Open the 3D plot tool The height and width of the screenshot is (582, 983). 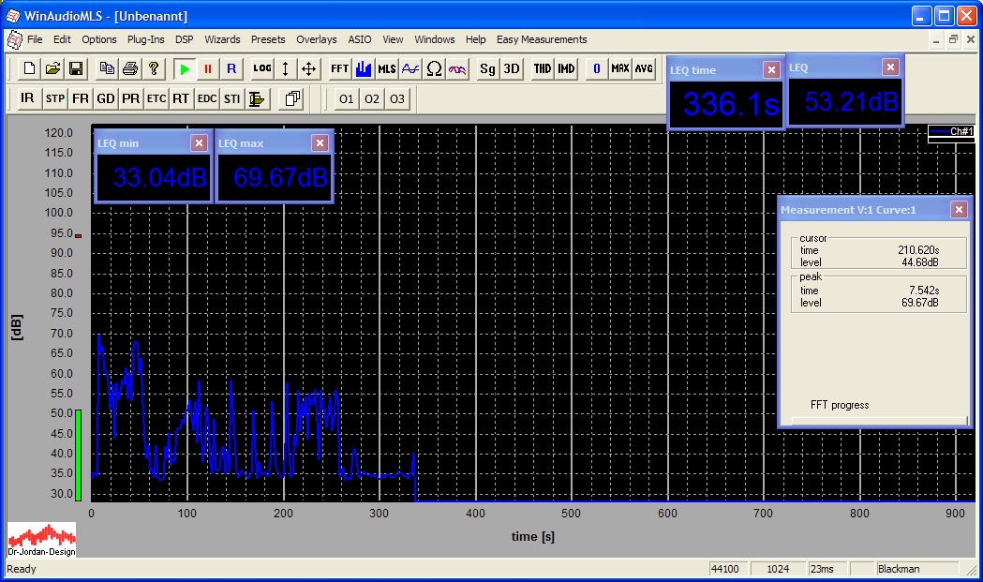tap(512, 69)
